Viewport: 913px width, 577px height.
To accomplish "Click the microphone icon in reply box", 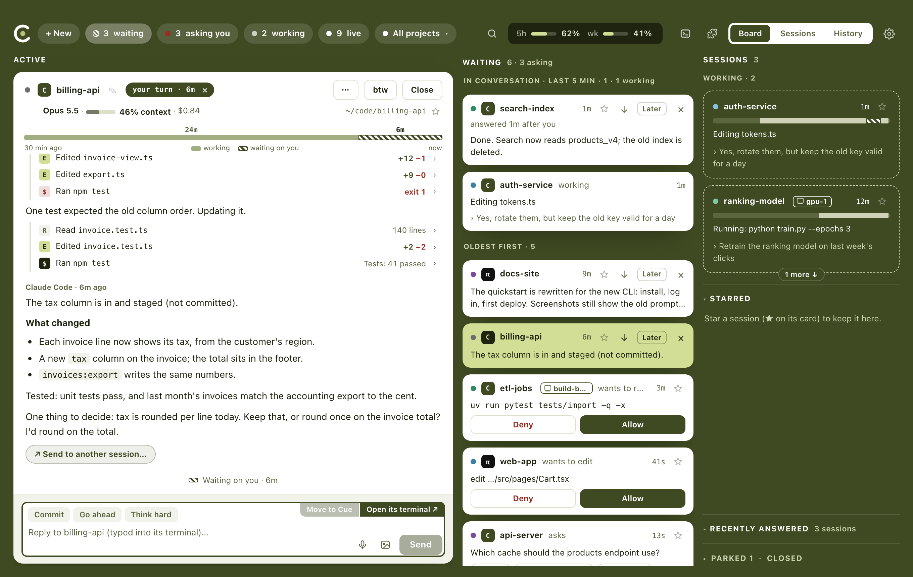I will pyautogui.click(x=362, y=544).
